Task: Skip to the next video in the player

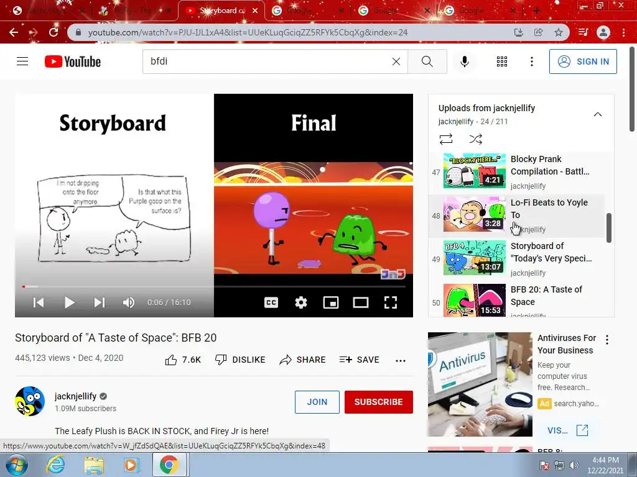Action: [100, 302]
